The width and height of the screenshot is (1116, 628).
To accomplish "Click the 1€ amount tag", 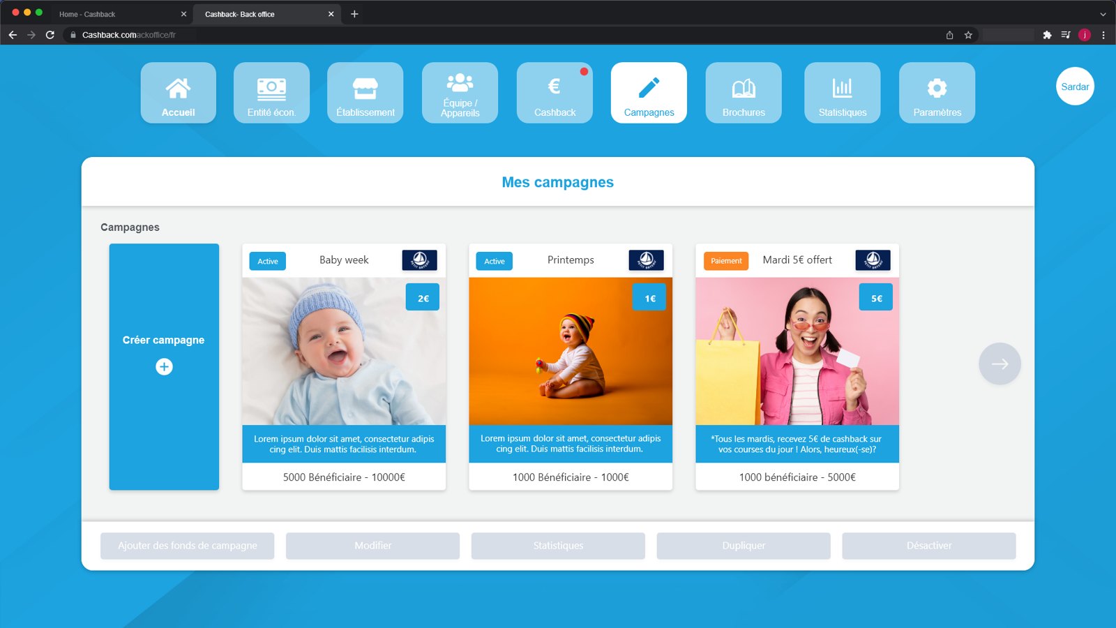I will (x=649, y=297).
